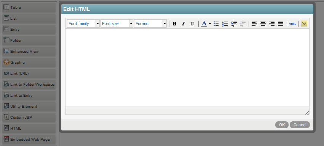Apply the text color A button
Image resolution: width=324 pixels, height=146 pixels.
pyautogui.click(x=204, y=24)
